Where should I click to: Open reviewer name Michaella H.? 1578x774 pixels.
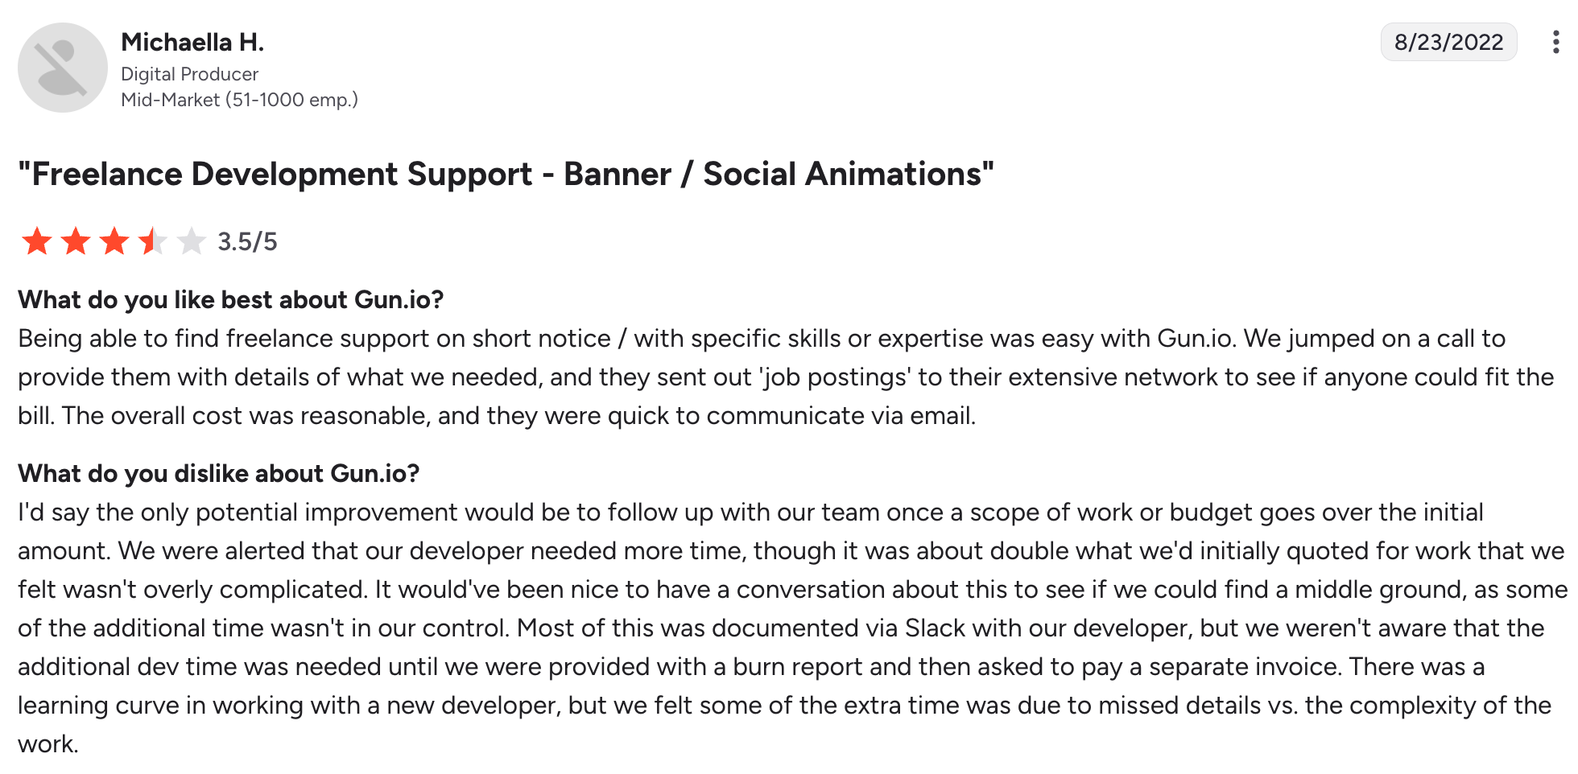pos(192,42)
